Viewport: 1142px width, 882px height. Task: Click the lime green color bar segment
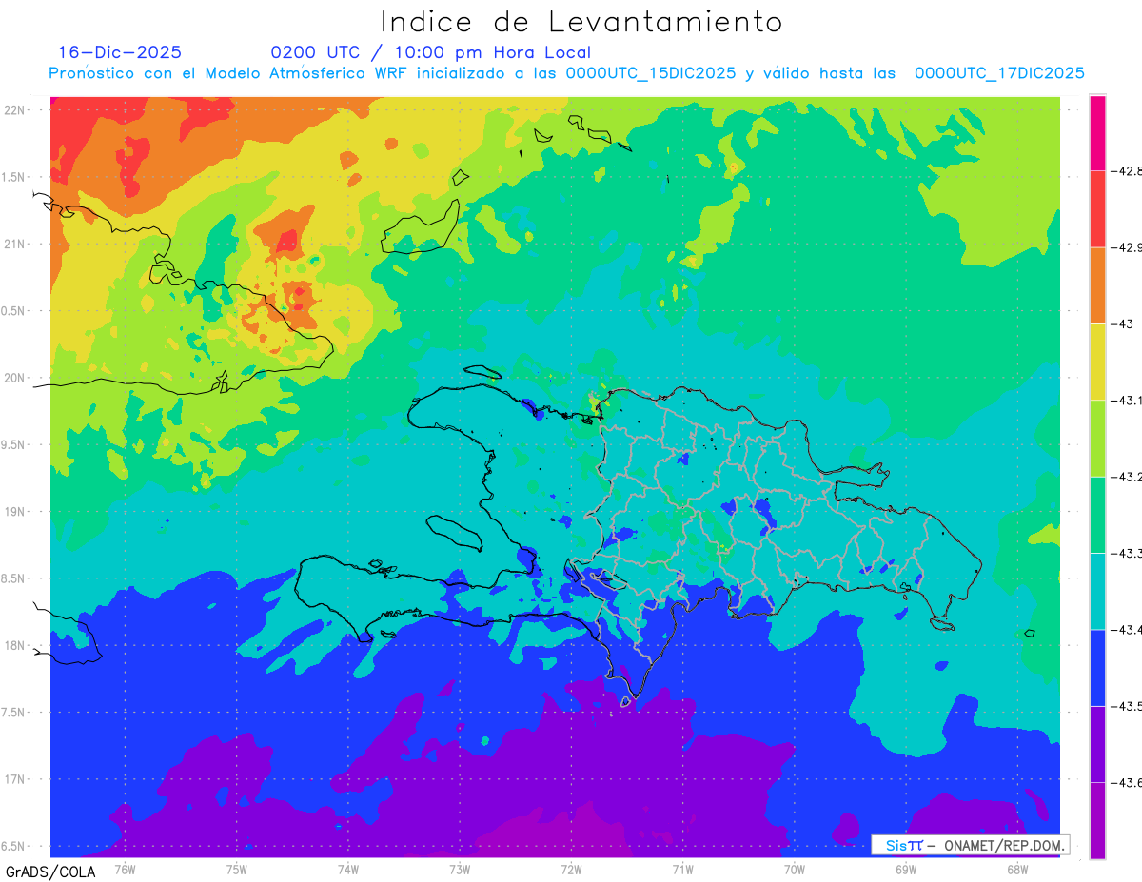coord(1097,439)
